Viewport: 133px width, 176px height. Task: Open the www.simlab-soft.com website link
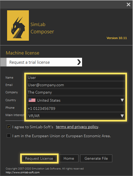coord(23,172)
